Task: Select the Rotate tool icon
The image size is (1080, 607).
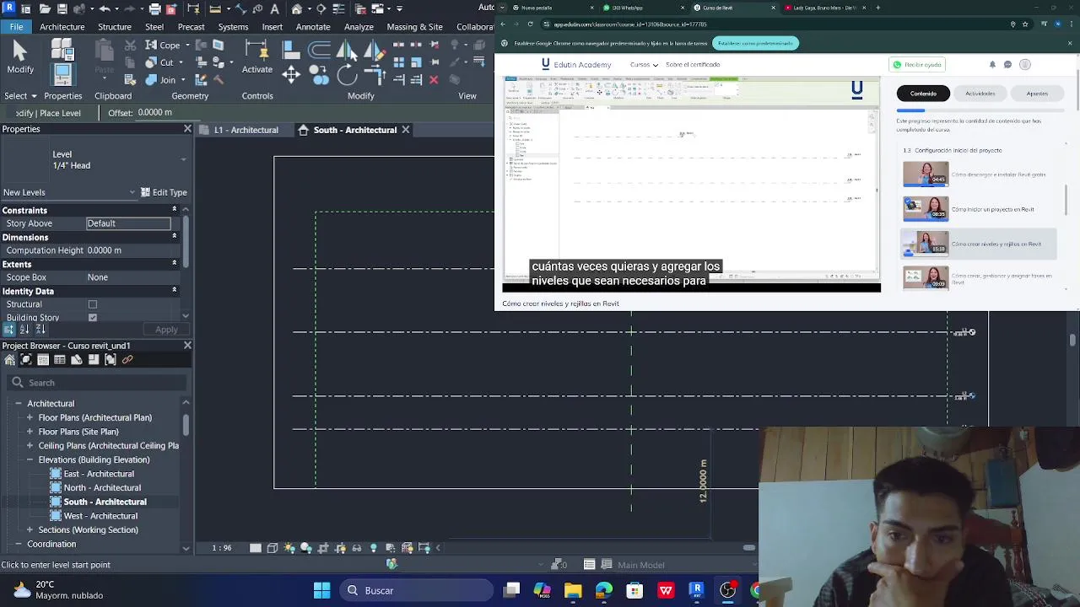Action: tap(347, 74)
